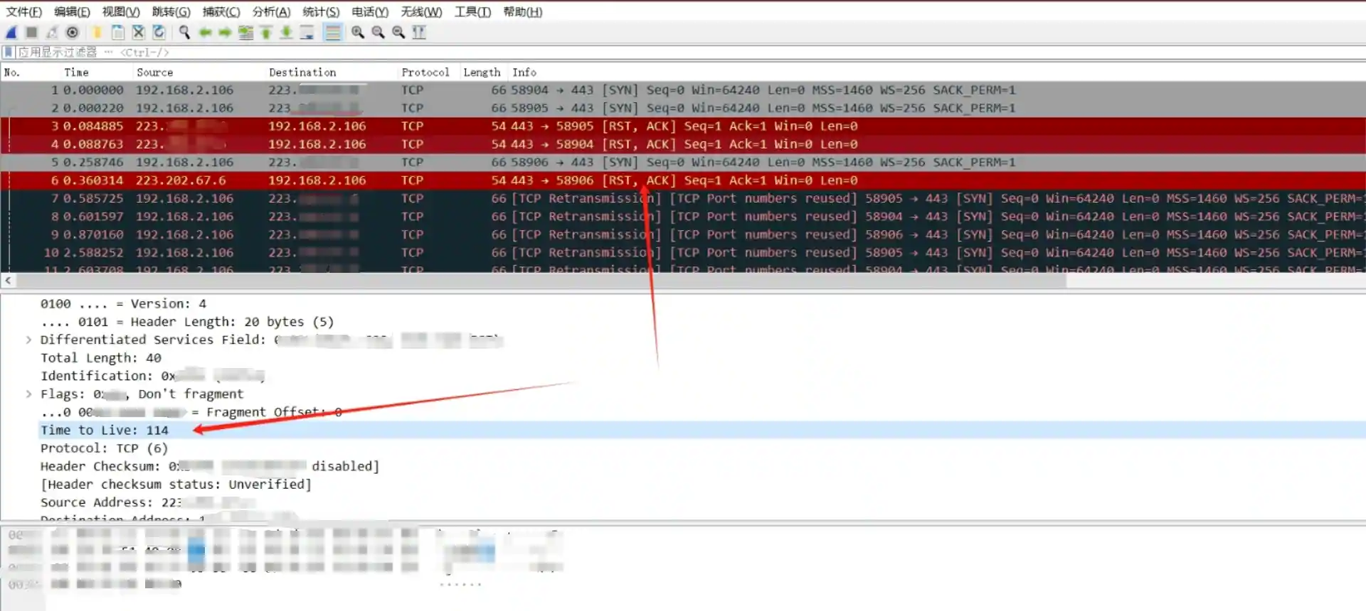Open the 视图(V) menu
1366x611 pixels.
click(121, 11)
